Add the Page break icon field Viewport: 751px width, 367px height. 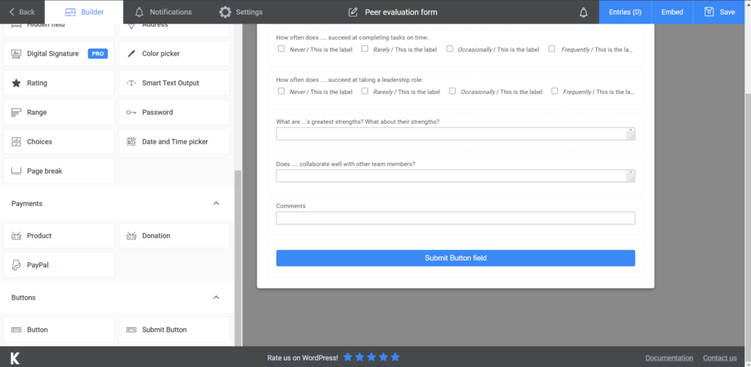16,171
